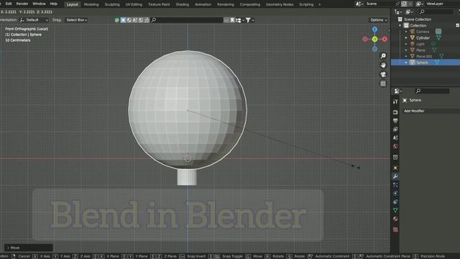The image size is (460, 259).
Task: Click the blue Z axis gizmo ball
Action: [374, 29]
